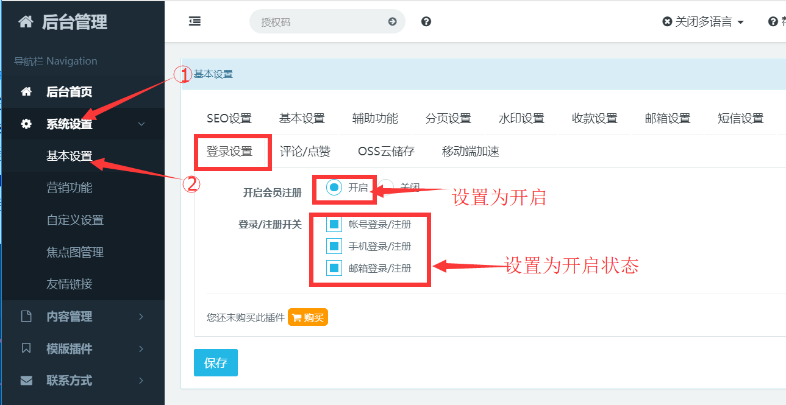Image resolution: width=786 pixels, height=405 pixels.
Task: Click the blue 保存 button
Action: tap(215, 363)
